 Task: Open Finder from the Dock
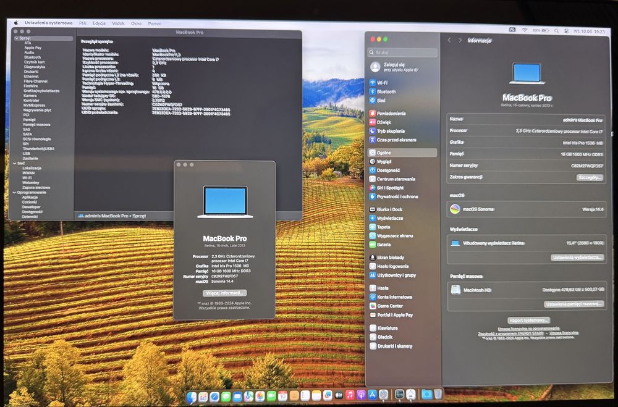(x=192, y=396)
